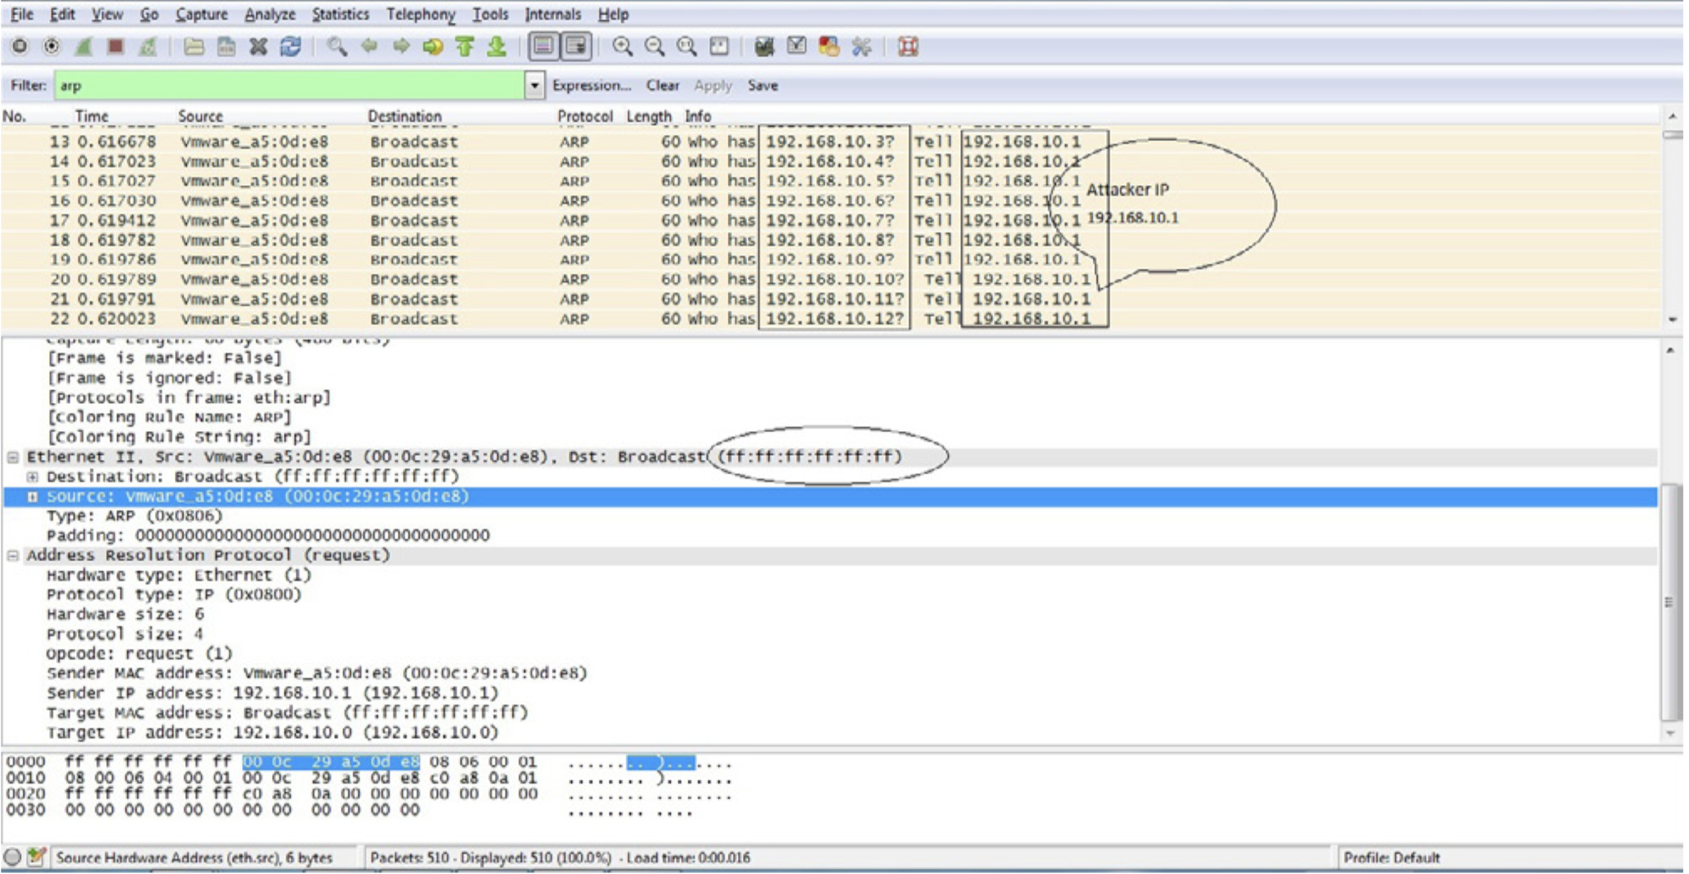Open a capture file with the folder icon

[194, 47]
